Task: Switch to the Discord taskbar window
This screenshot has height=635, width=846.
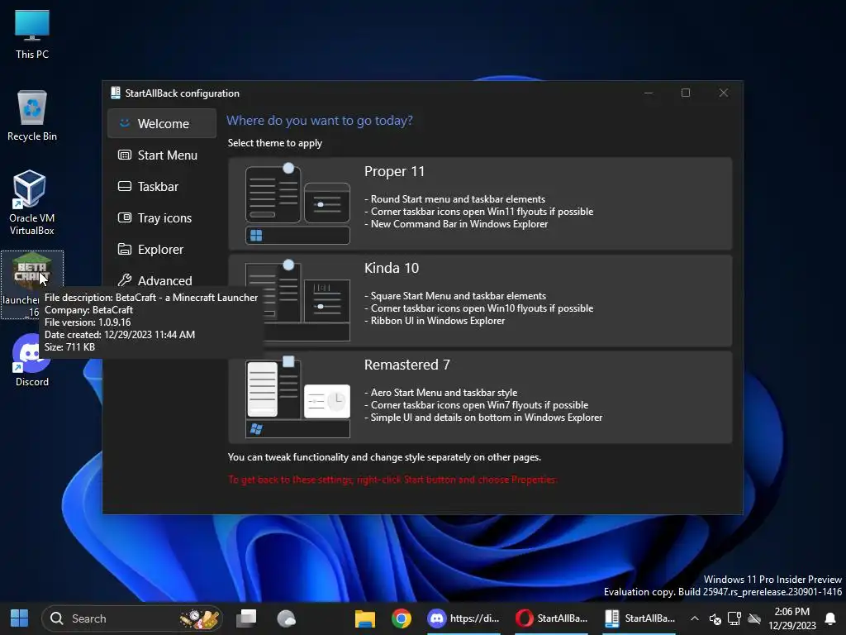Action: point(463,618)
